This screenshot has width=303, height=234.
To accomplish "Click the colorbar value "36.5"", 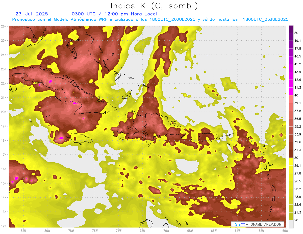I will pos(297,119).
